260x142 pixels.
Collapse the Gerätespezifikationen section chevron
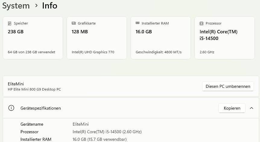[x=252, y=108]
